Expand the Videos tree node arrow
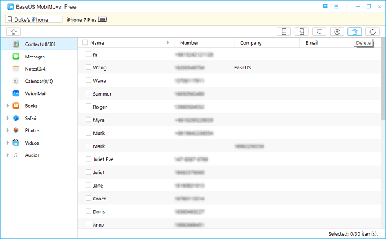The image size is (386, 239). (8, 143)
